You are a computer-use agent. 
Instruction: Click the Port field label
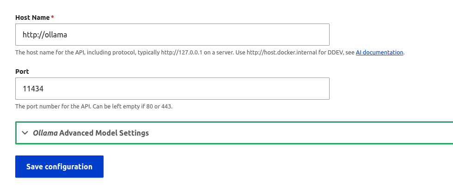tap(22, 71)
